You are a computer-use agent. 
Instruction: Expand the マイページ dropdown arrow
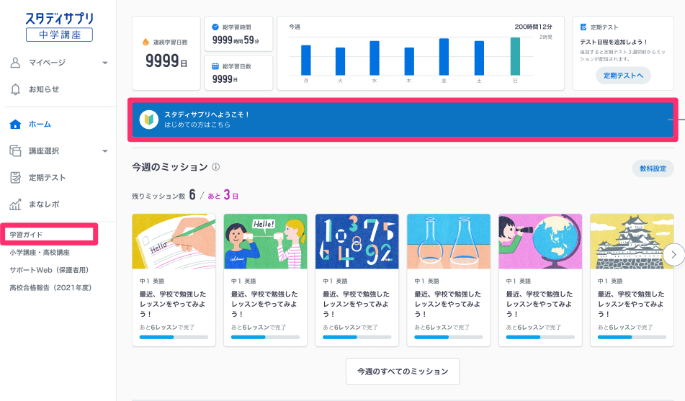pyautogui.click(x=105, y=63)
